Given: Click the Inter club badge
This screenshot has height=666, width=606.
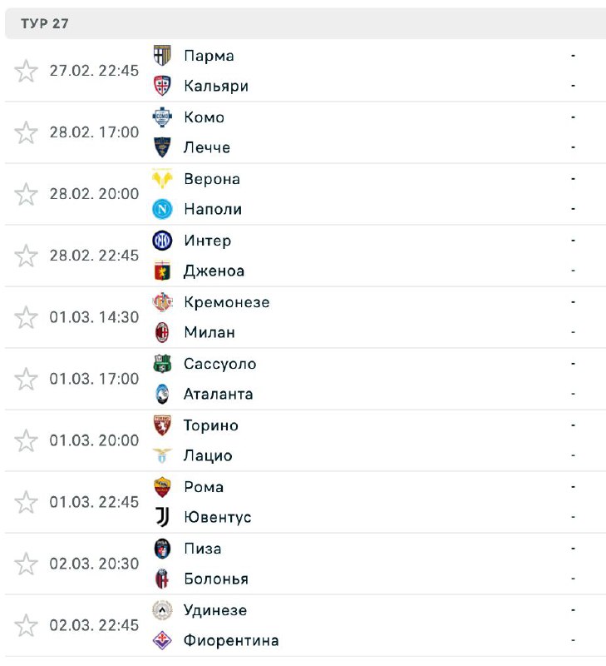Looking at the screenshot, I should [x=162, y=241].
